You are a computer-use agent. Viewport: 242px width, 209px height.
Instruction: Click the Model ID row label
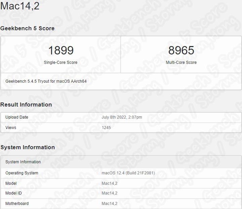(x=13, y=193)
